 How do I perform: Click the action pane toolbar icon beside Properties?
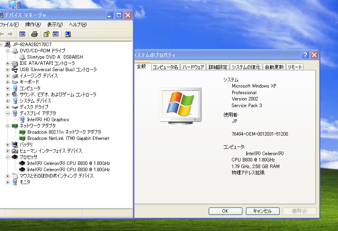[x=56, y=34]
